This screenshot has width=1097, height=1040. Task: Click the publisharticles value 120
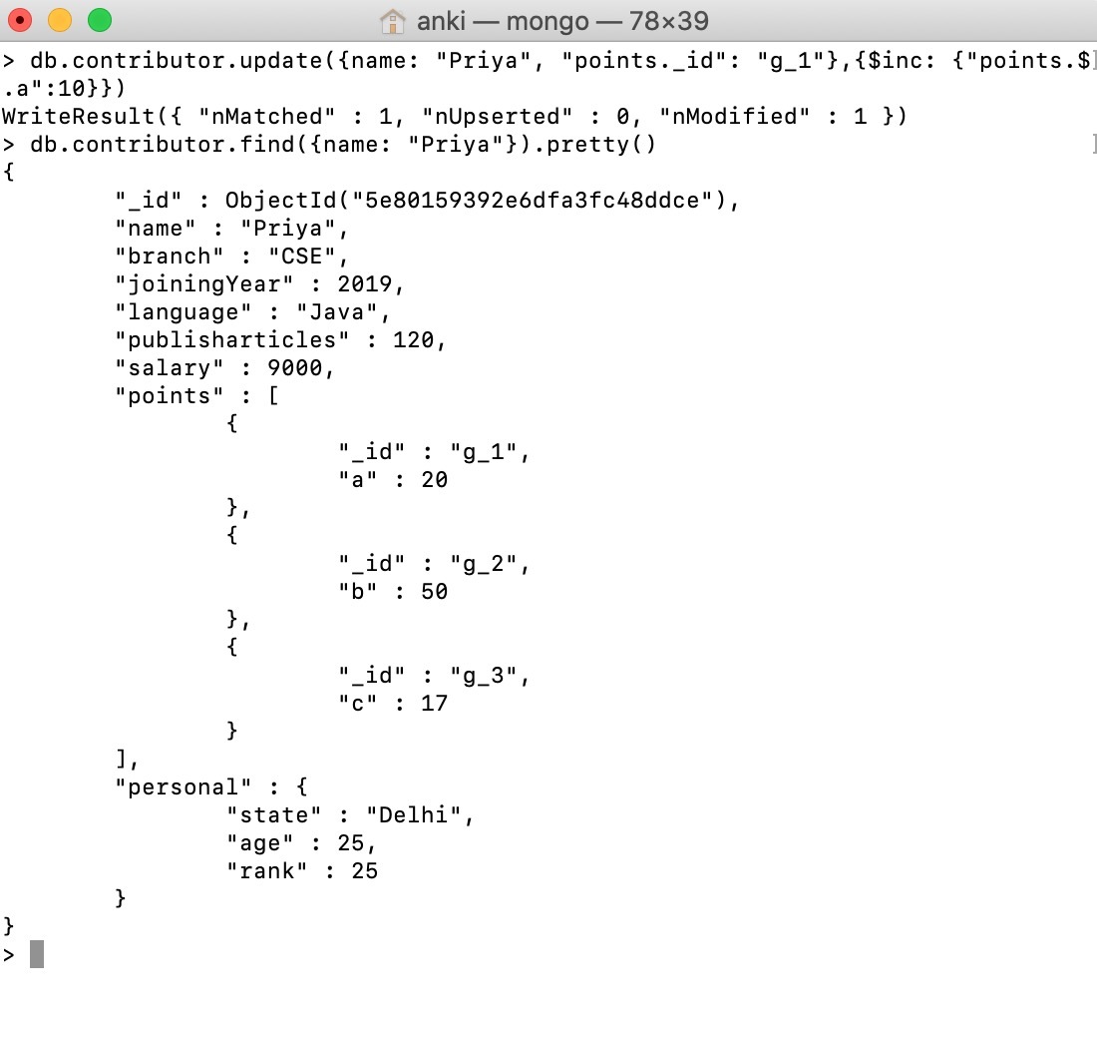pos(413,339)
